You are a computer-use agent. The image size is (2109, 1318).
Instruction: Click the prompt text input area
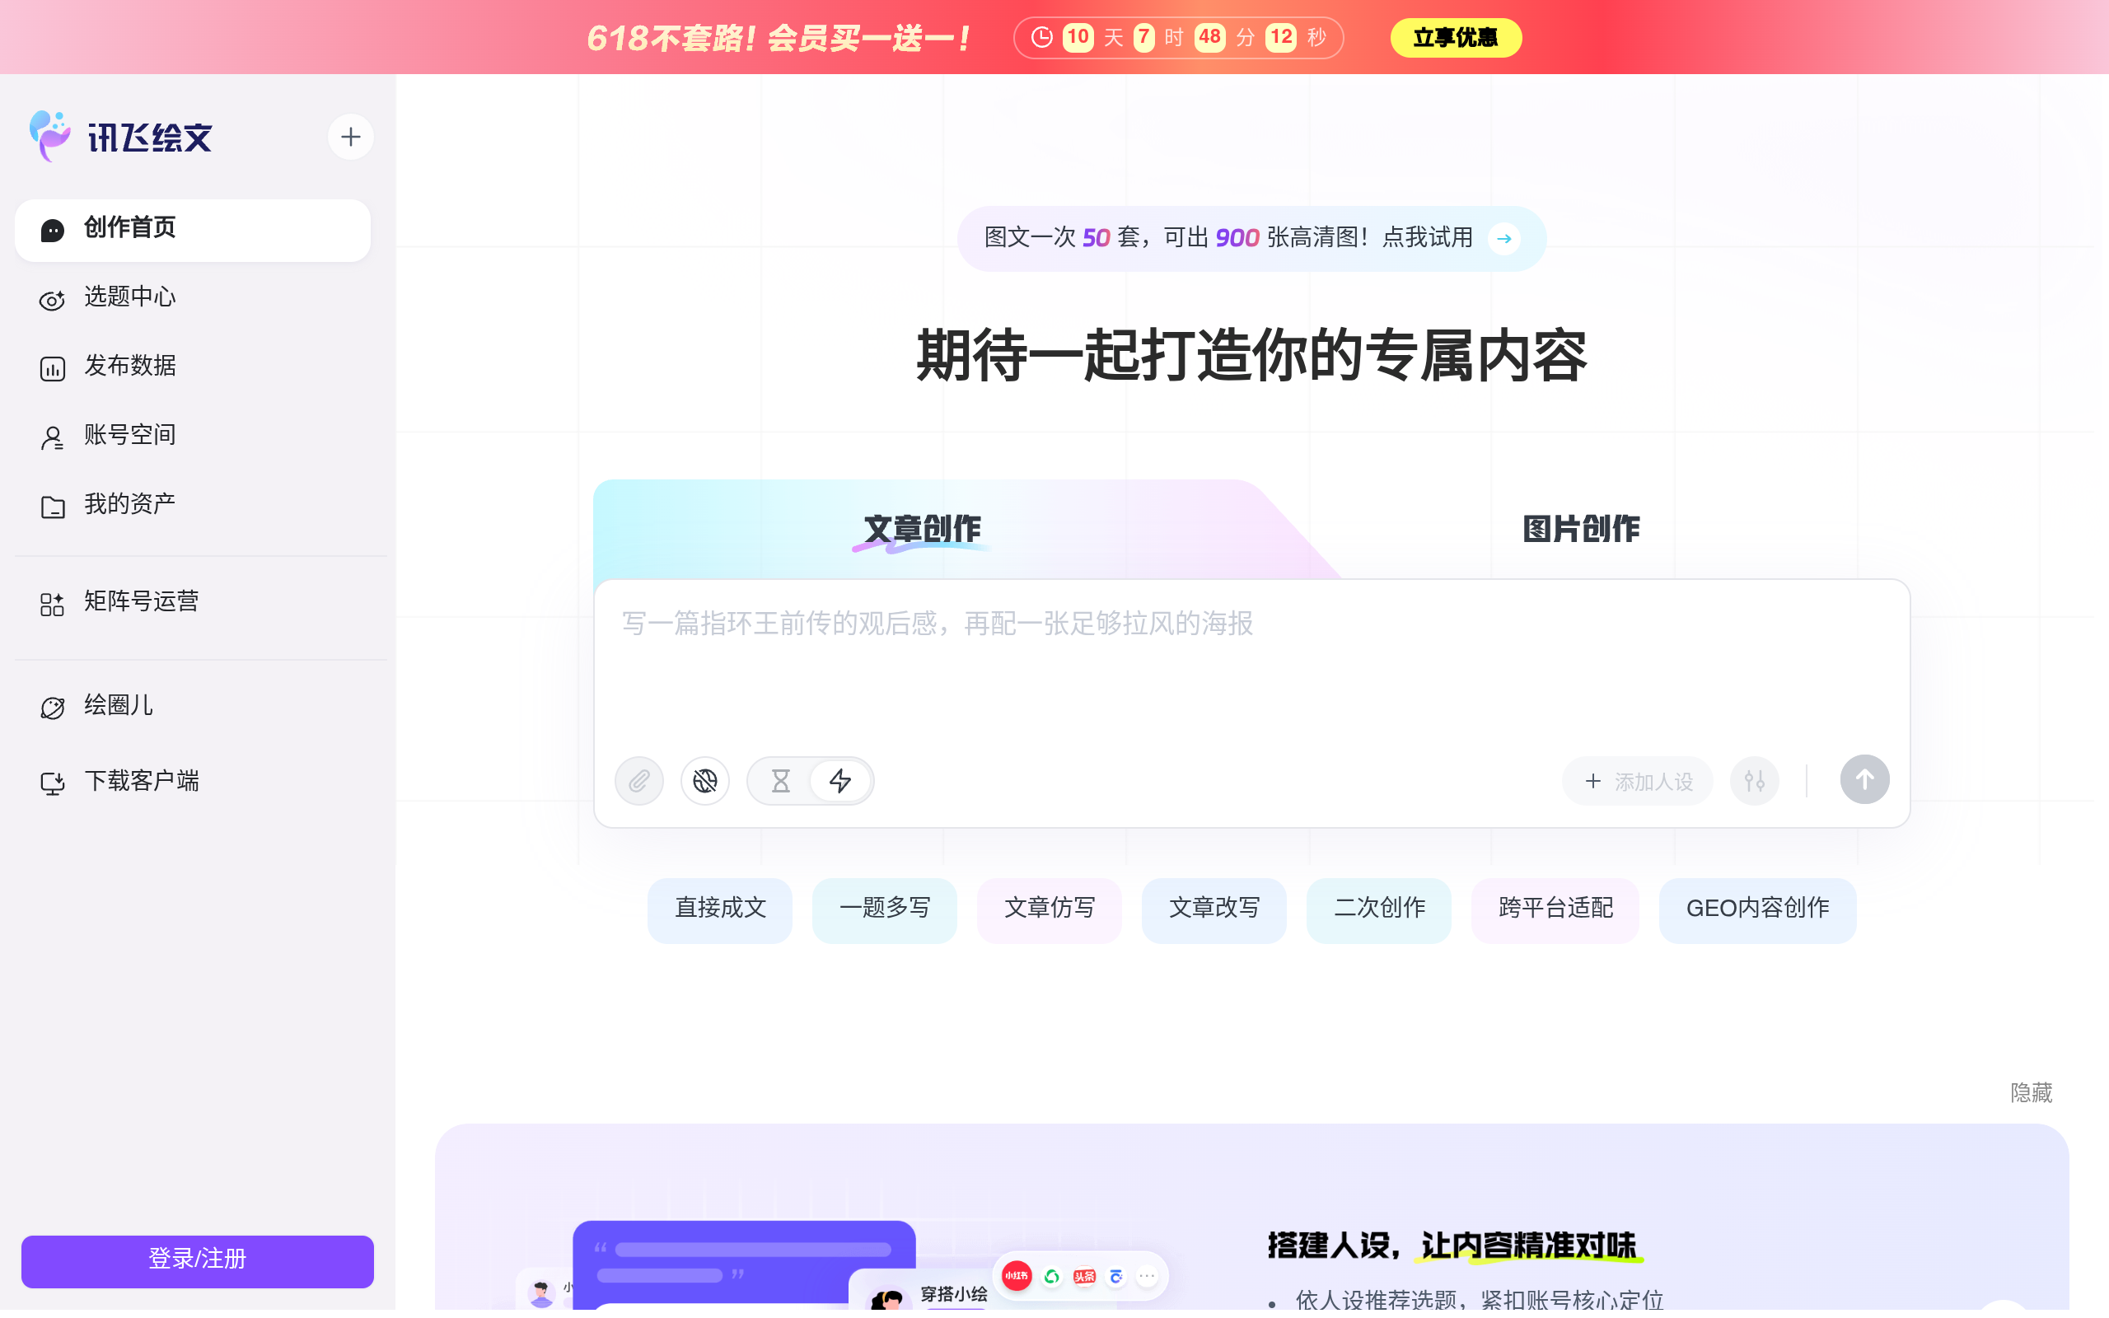(1251, 667)
